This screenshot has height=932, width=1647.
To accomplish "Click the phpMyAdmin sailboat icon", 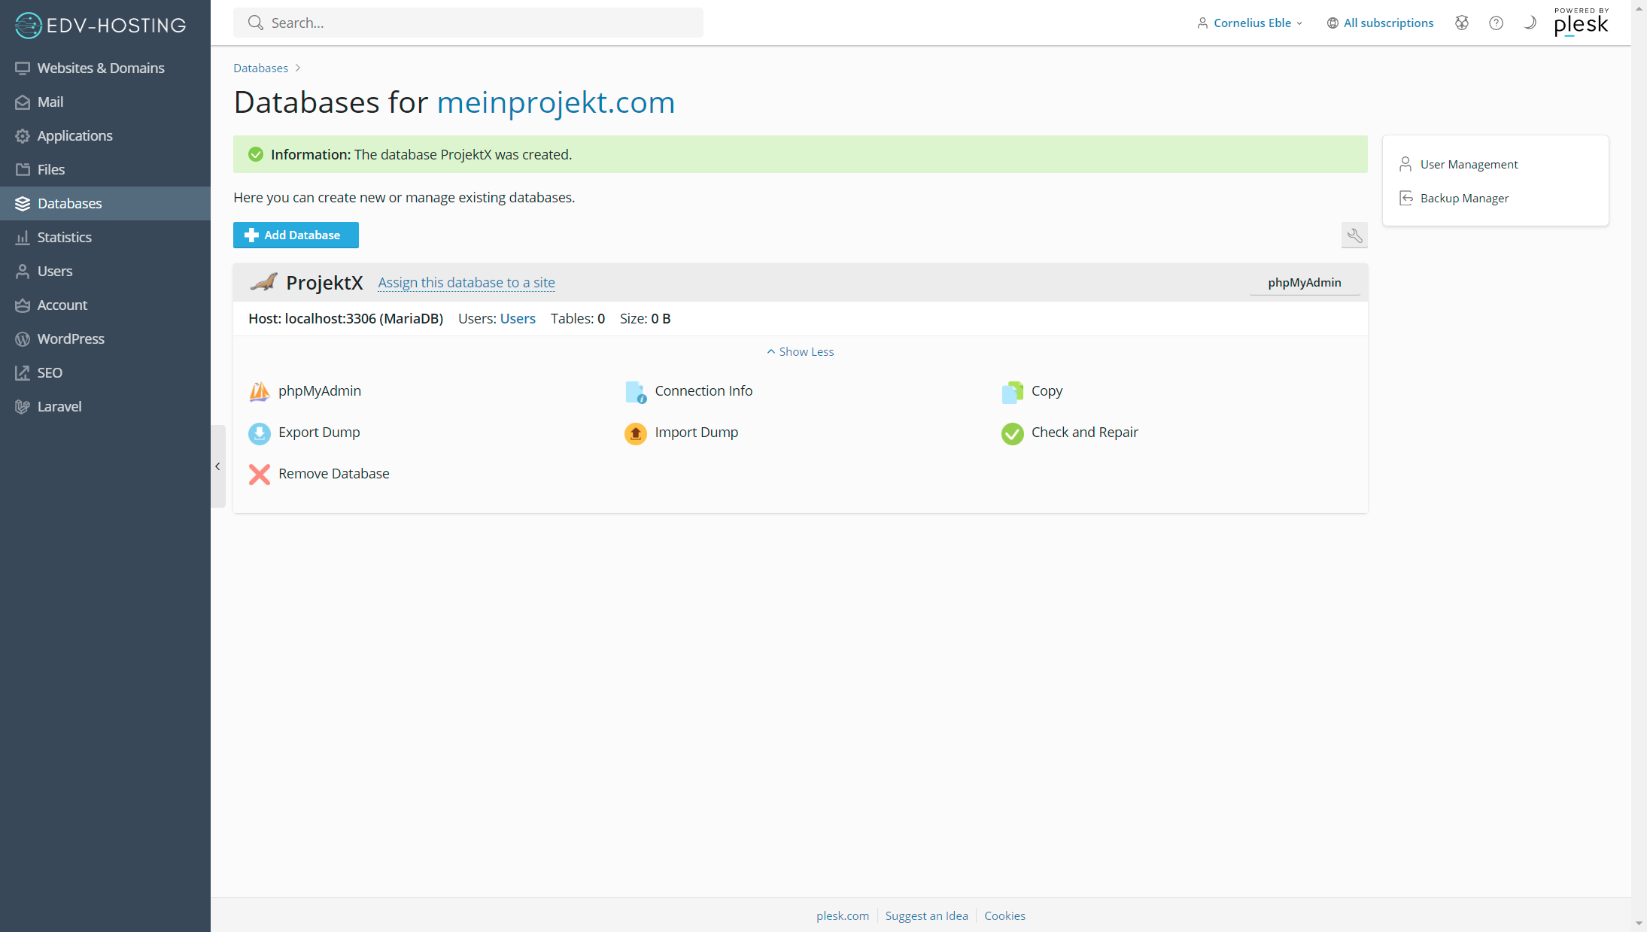I will click(x=259, y=392).
